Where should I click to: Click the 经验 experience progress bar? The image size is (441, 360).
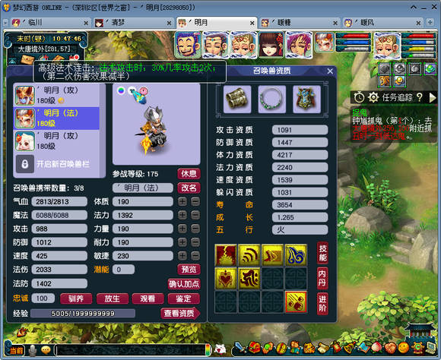tap(83, 314)
